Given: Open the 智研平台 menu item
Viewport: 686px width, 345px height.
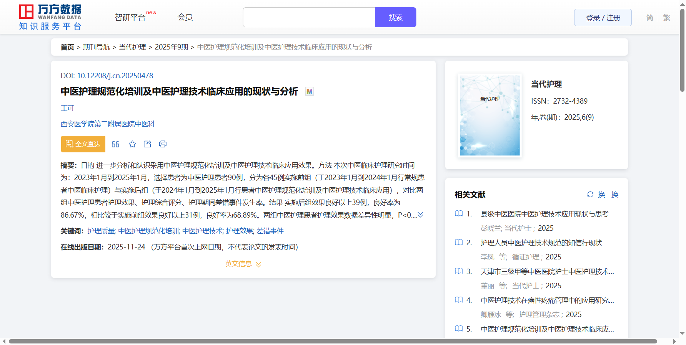Looking at the screenshot, I should [x=130, y=18].
